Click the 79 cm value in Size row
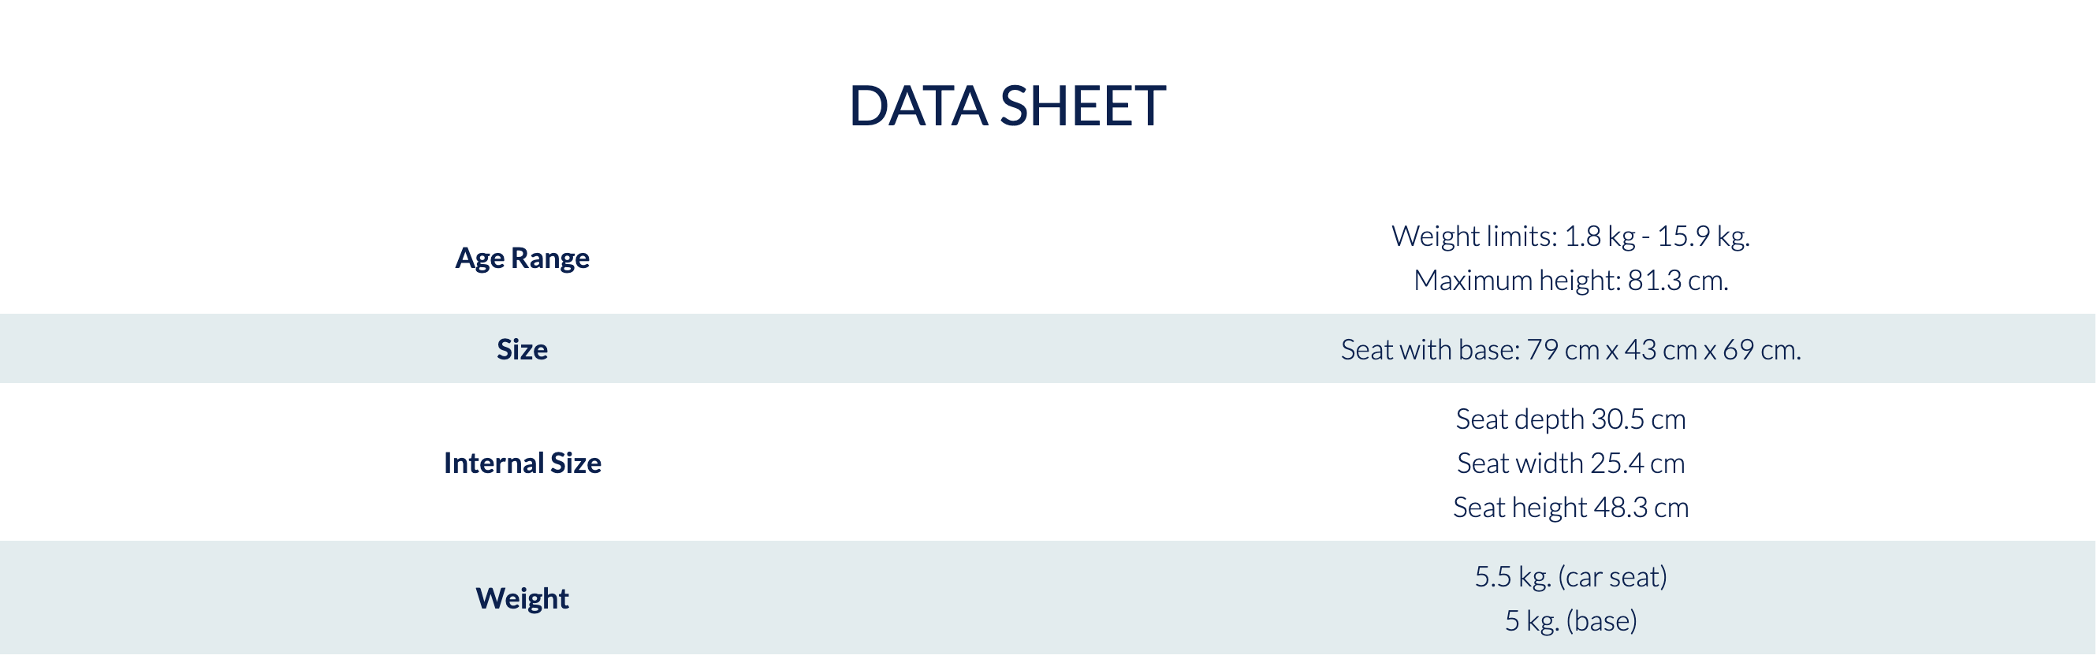The height and width of the screenshot is (659, 2097). click(1563, 349)
